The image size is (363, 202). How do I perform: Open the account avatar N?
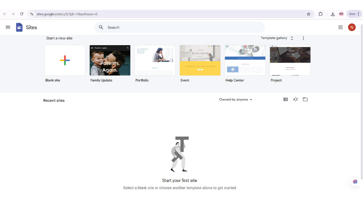coord(352,27)
